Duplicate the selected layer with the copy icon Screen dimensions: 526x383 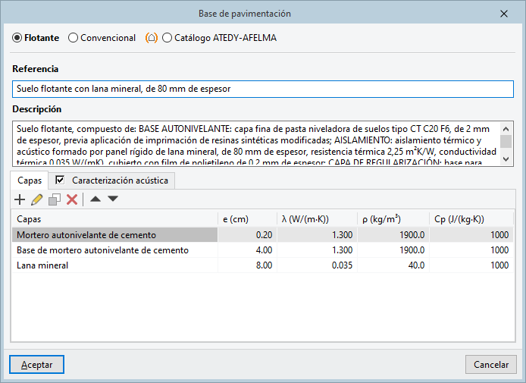click(55, 199)
